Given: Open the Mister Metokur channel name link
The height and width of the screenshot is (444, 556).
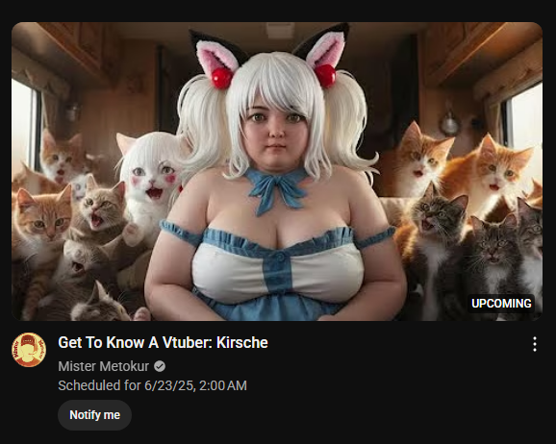Looking at the screenshot, I should 104,366.
